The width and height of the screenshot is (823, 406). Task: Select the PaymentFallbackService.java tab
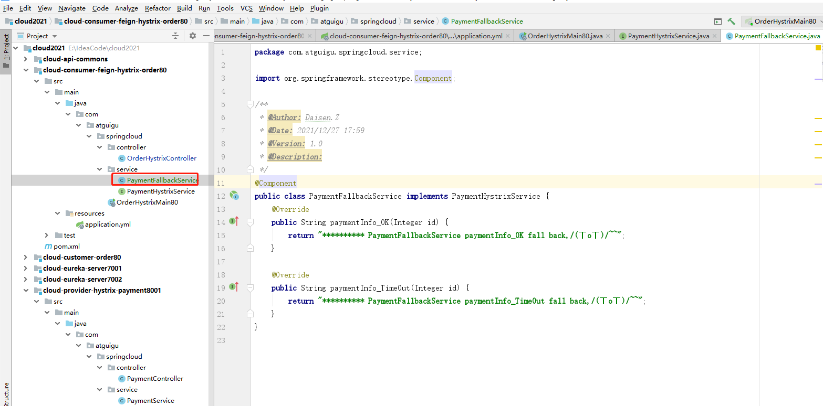click(773, 36)
